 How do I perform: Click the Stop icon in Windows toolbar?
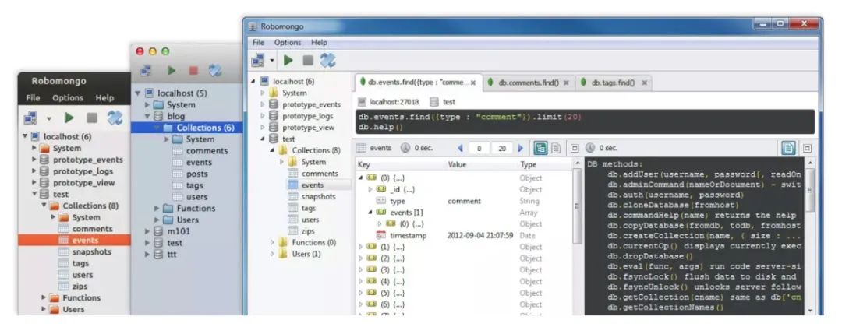(308, 60)
